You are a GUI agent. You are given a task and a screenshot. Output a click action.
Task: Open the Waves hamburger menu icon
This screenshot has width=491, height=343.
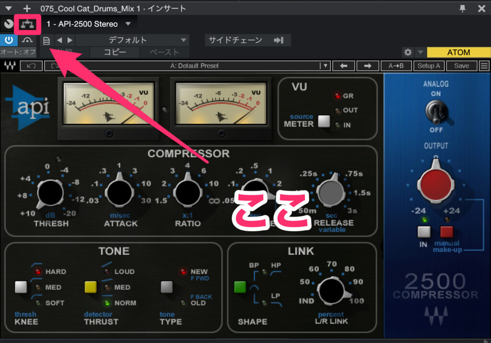484,66
